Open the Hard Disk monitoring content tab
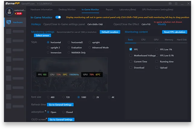 pos(182,39)
